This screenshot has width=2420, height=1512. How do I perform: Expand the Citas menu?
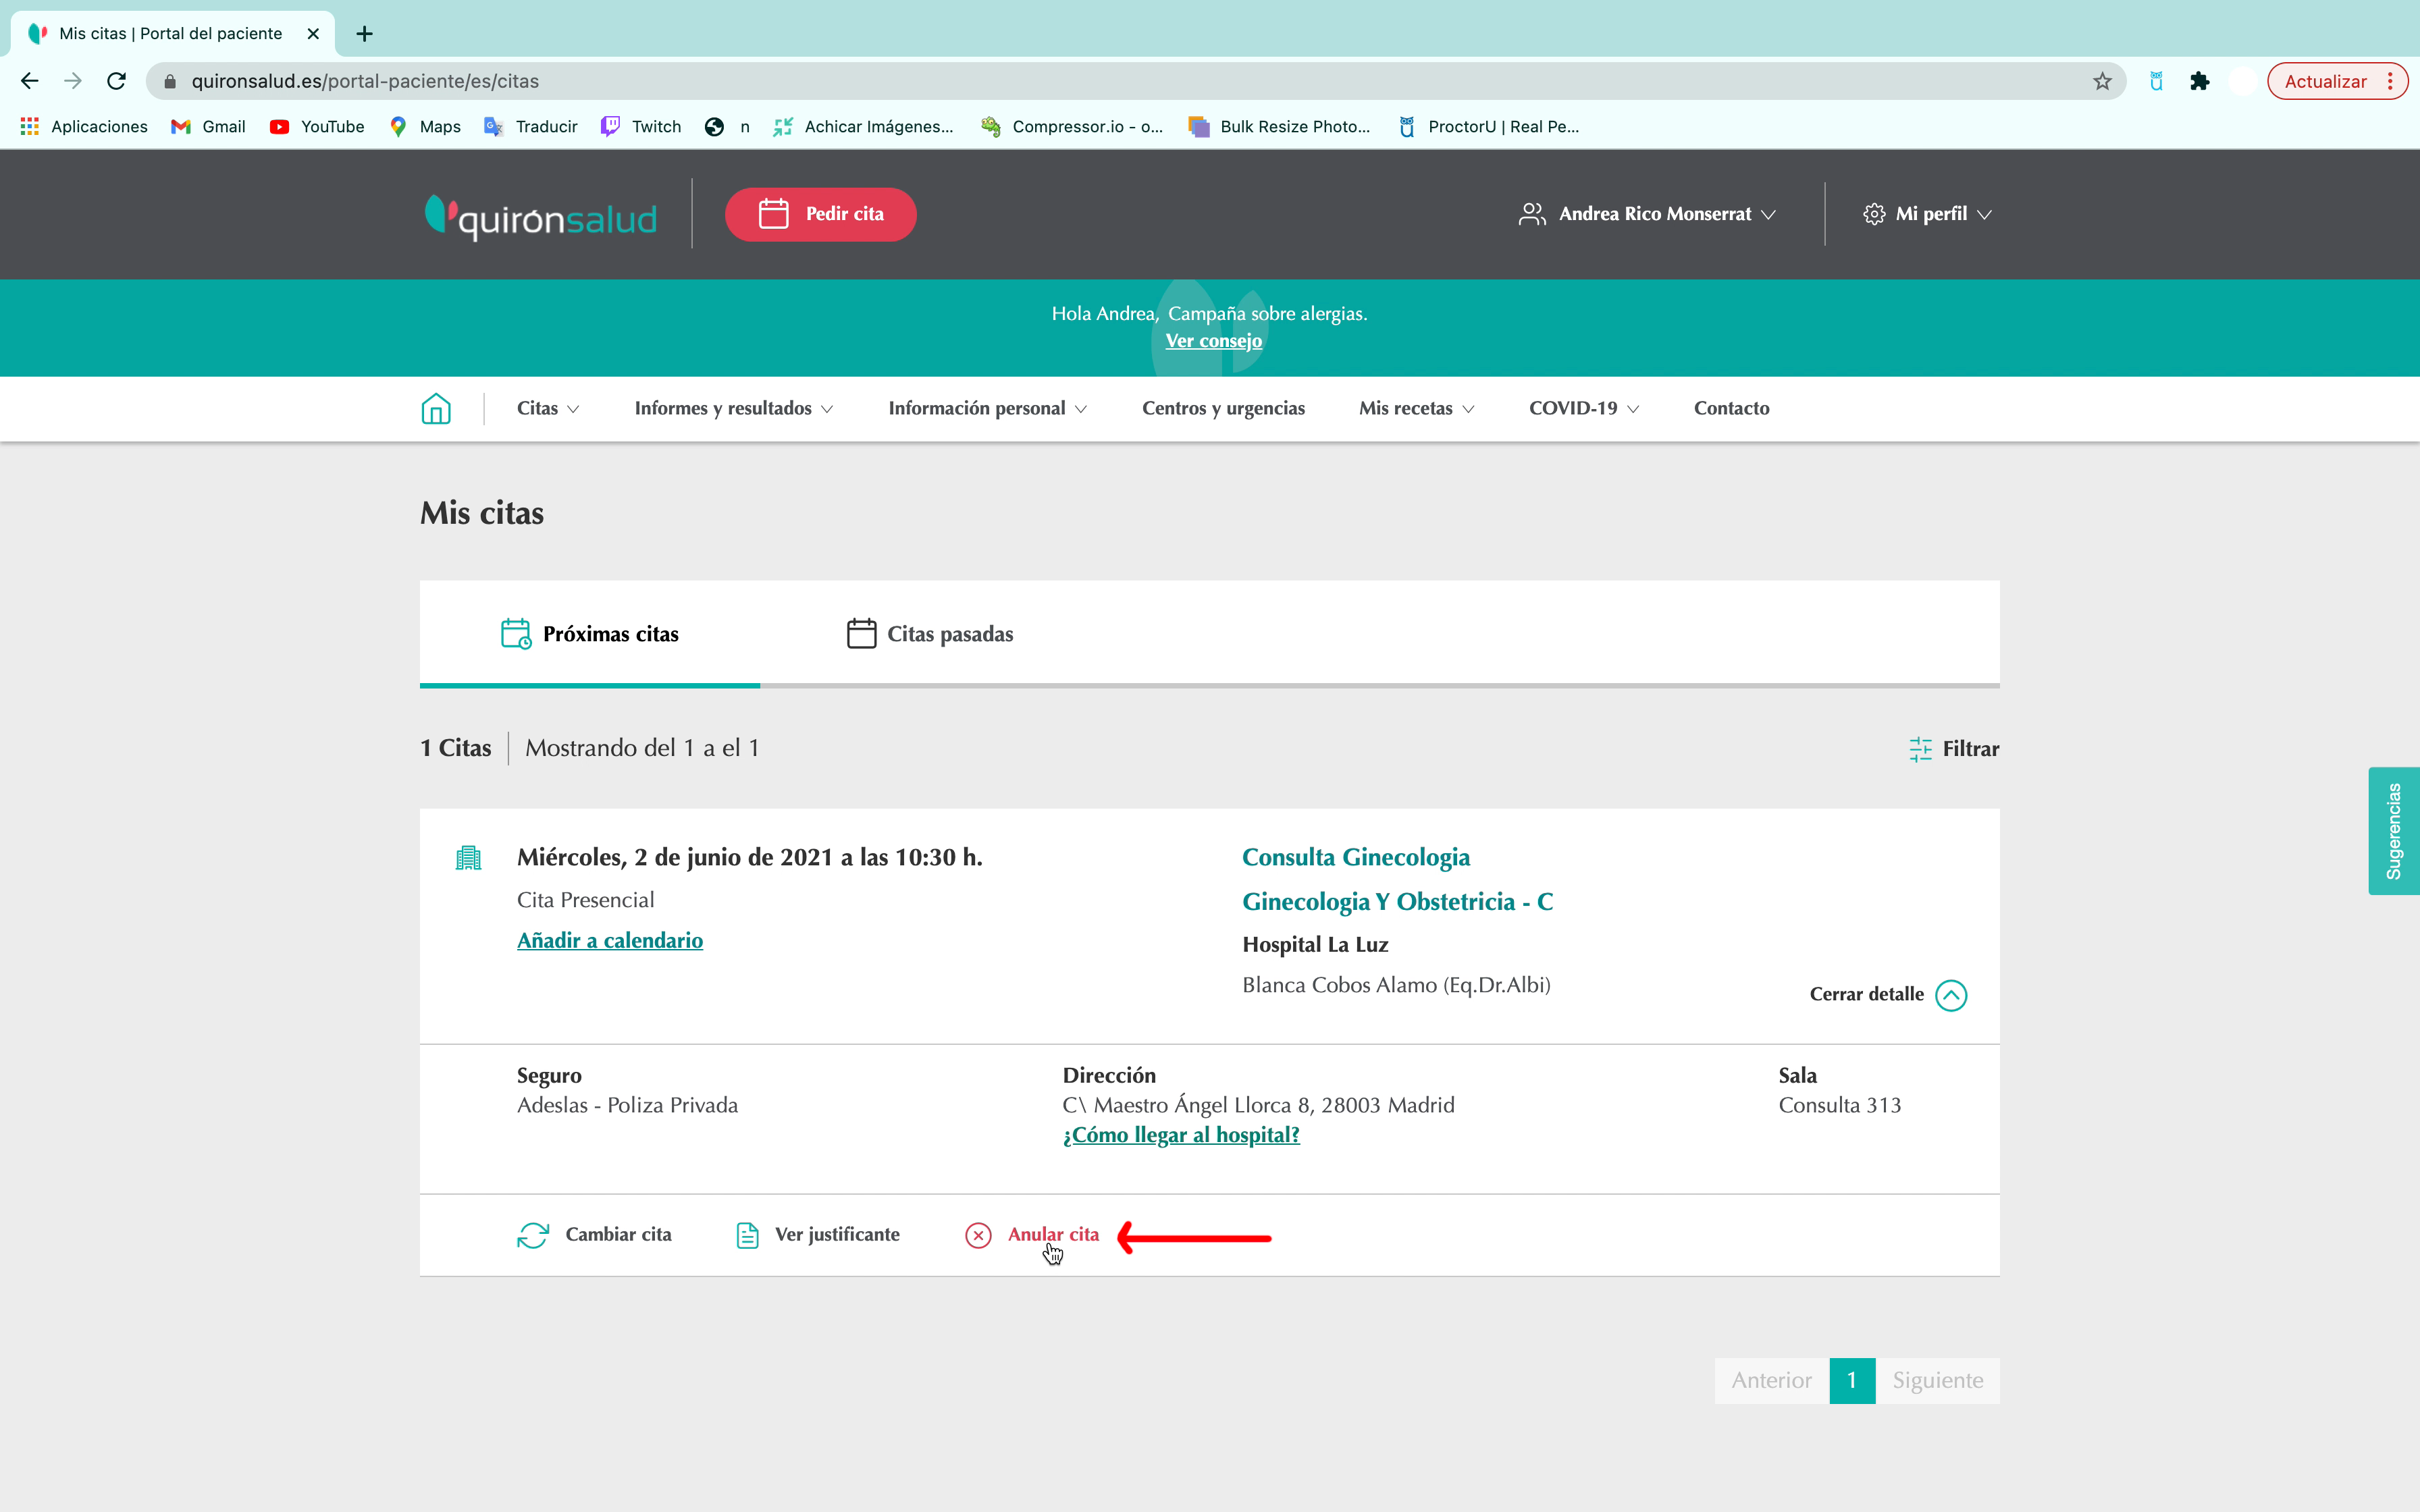(x=548, y=408)
